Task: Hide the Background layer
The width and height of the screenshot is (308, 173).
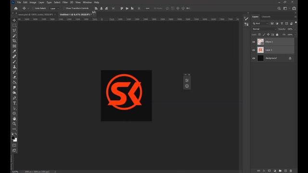Action: (x=254, y=58)
